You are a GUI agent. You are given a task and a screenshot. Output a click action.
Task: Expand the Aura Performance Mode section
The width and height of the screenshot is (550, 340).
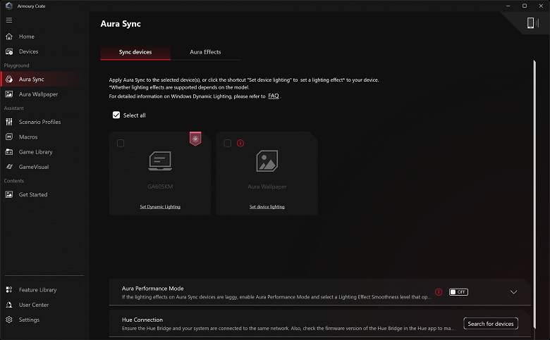[x=513, y=292]
